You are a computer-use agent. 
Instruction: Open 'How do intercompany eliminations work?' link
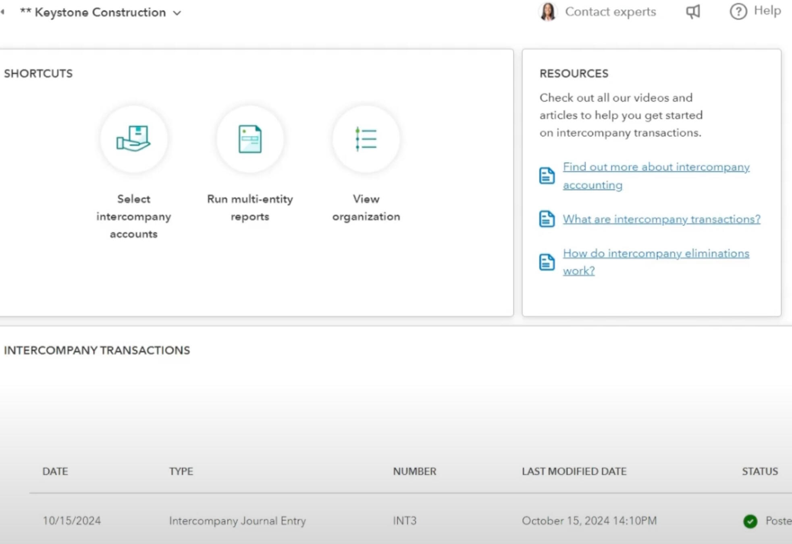(656, 254)
